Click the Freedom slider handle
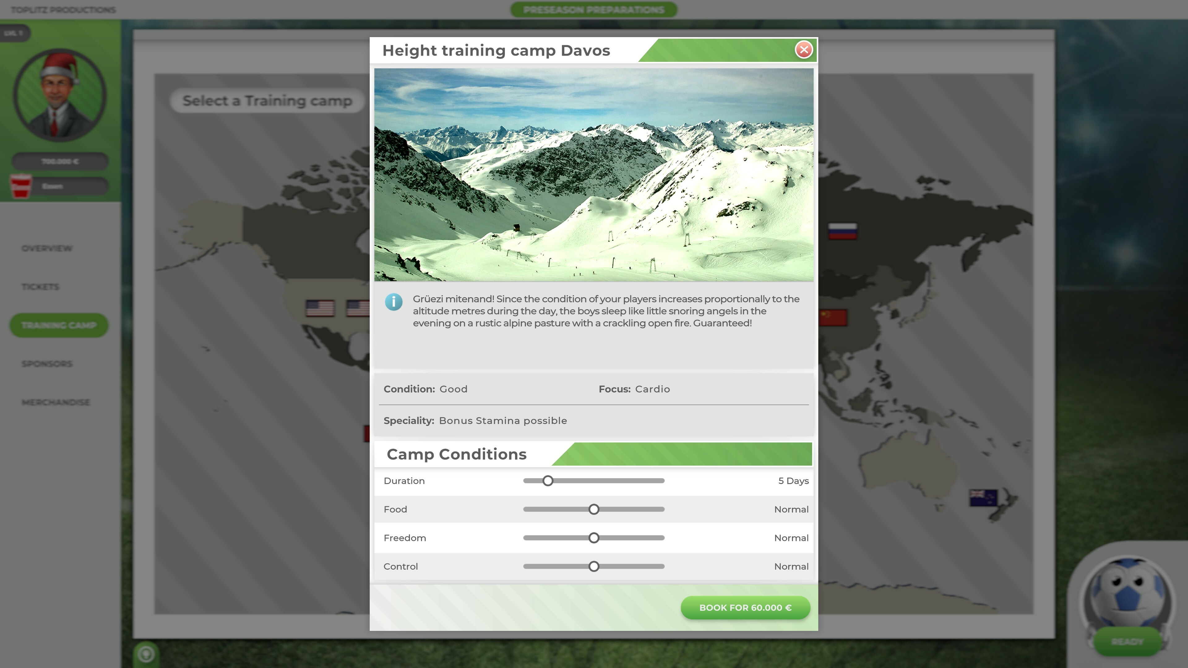This screenshot has height=668, width=1188. coord(594,537)
